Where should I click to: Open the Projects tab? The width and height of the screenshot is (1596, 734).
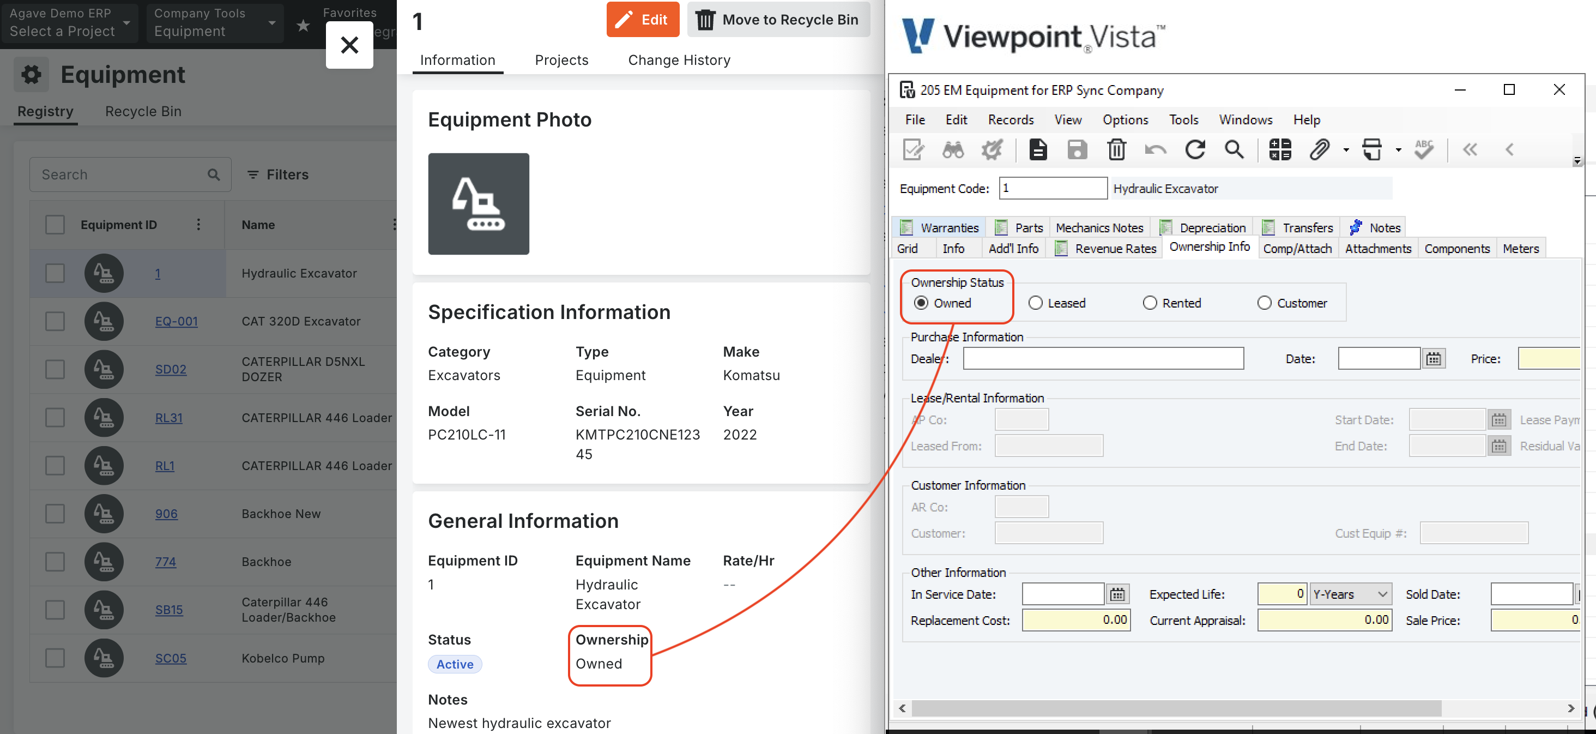click(561, 60)
